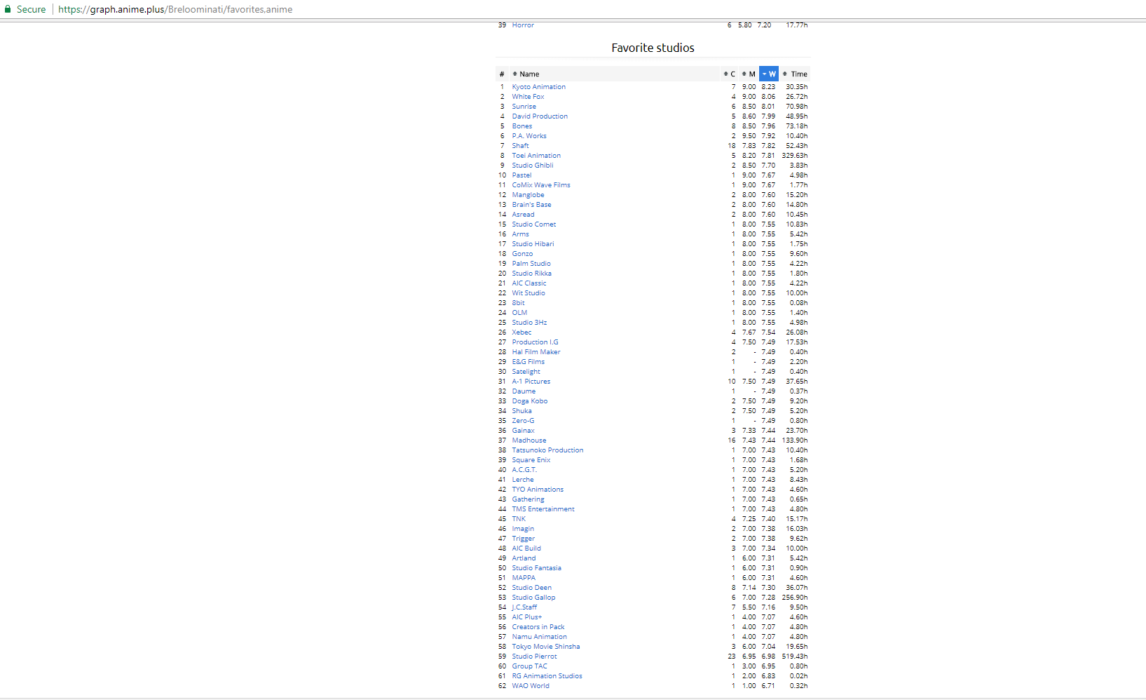This screenshot has width=1146, height=700.
Task: Open WAO World link
Action: point(531,686)
